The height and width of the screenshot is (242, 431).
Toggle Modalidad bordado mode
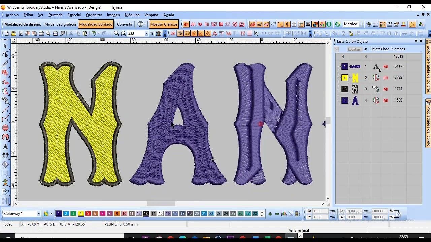click(96, 24)
